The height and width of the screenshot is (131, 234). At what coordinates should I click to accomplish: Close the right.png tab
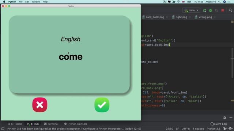190,17
